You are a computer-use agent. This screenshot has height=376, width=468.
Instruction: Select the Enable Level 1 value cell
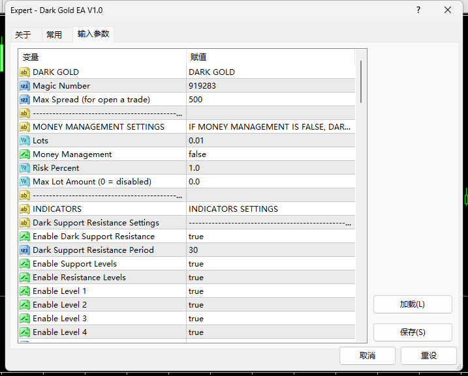(x=271, y=291)
